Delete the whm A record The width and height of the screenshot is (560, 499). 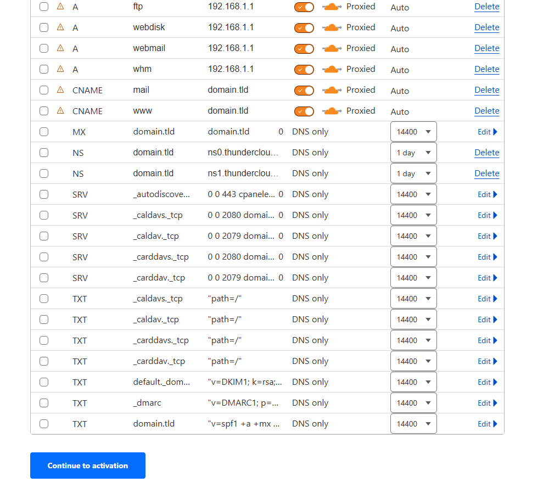(x=487, y=69)
